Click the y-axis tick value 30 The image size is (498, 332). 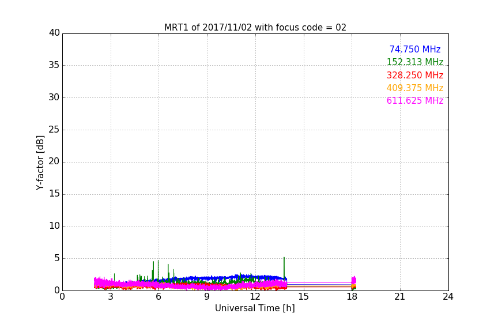pos(54,97)
